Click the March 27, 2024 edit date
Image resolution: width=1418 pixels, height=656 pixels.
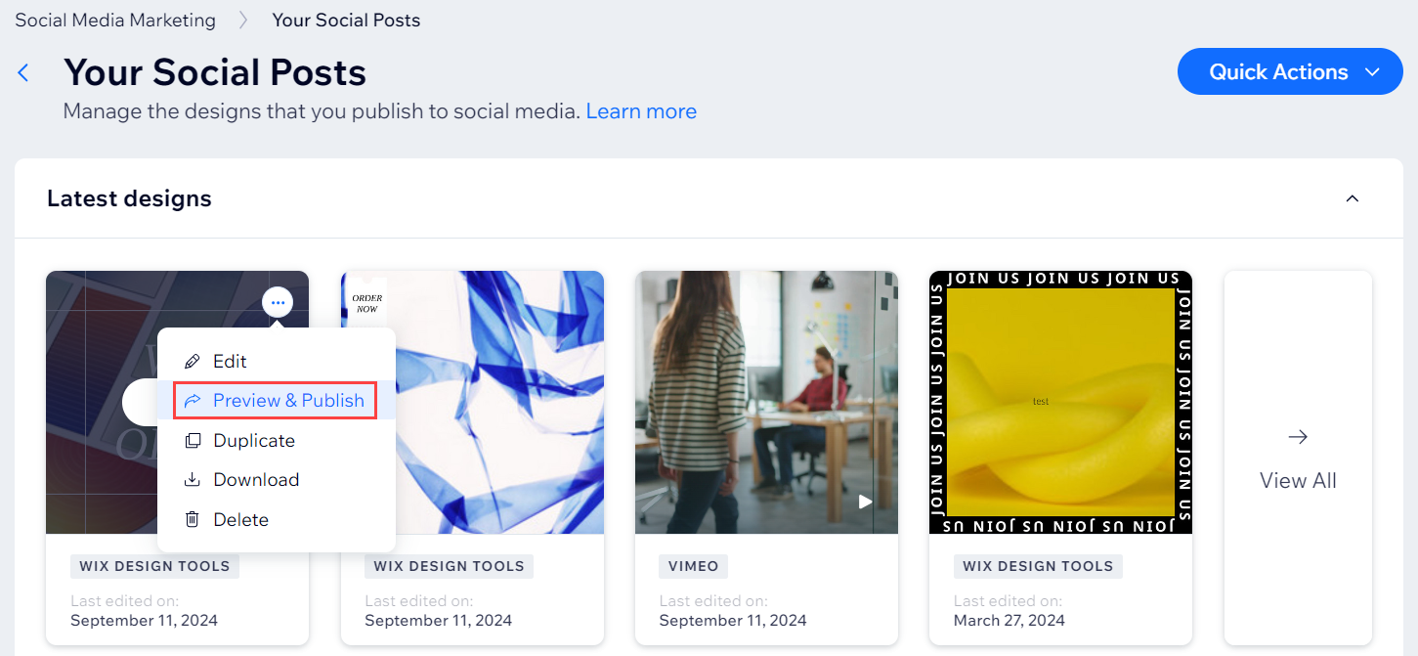(x=1010, y=620)
